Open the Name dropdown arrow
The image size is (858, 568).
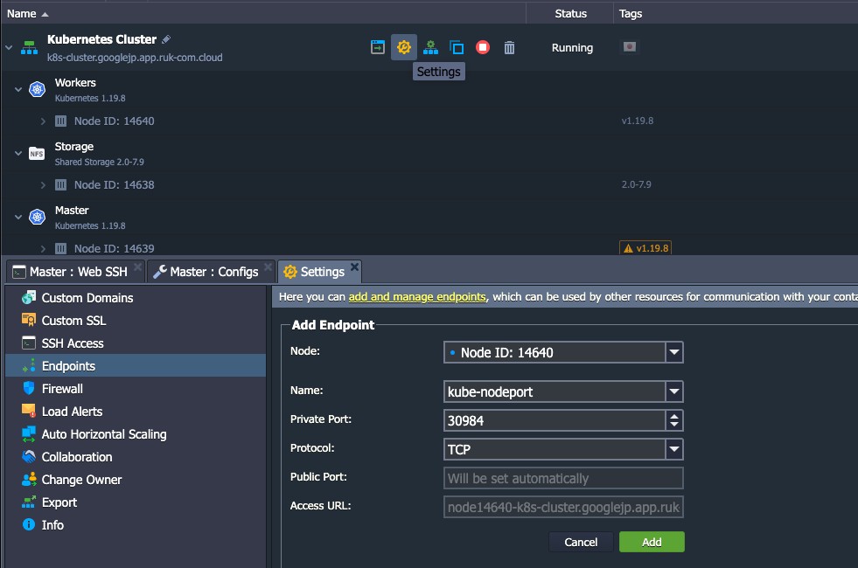click(674, 391)
